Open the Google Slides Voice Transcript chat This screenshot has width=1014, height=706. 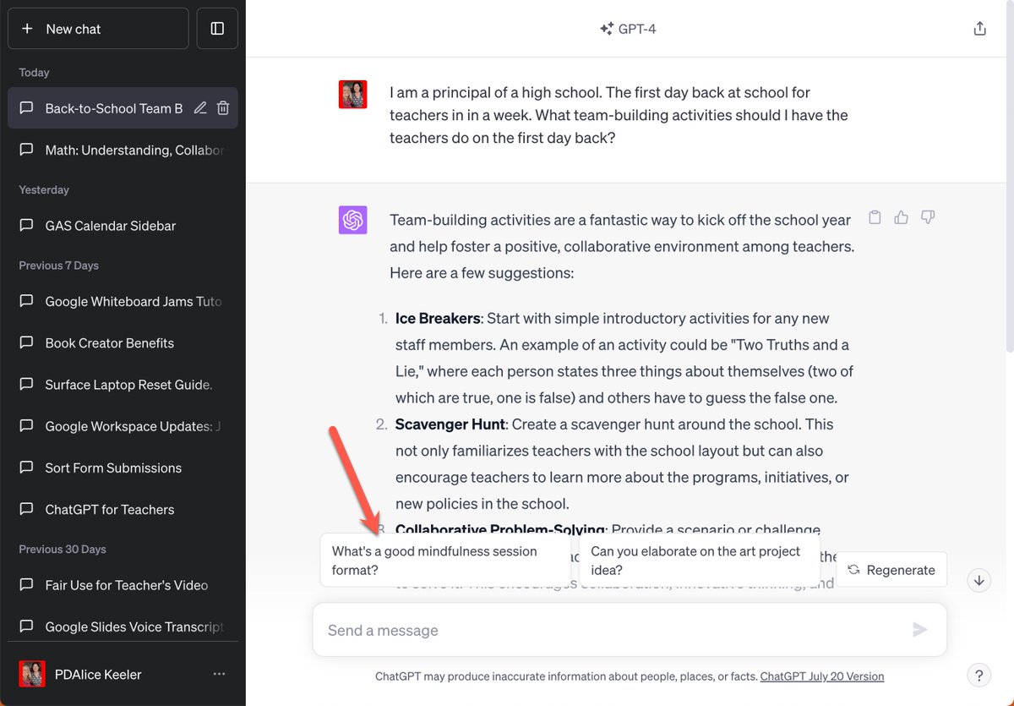pos(123,627)
